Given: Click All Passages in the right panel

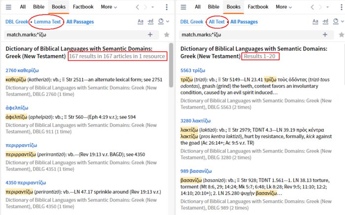Looking at the screenshot, I should point(244,22).
